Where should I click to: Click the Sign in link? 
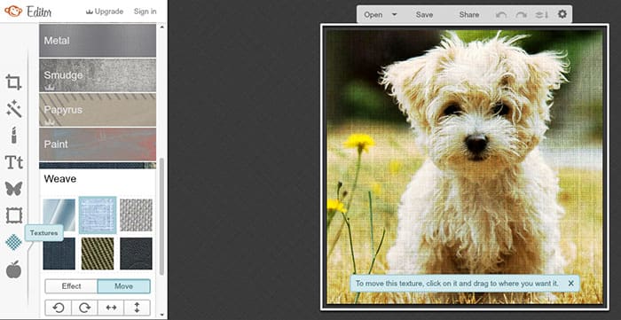tap(145, 12)
